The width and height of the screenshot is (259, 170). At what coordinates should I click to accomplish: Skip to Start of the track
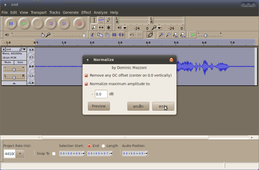click(x=51, y=24)
